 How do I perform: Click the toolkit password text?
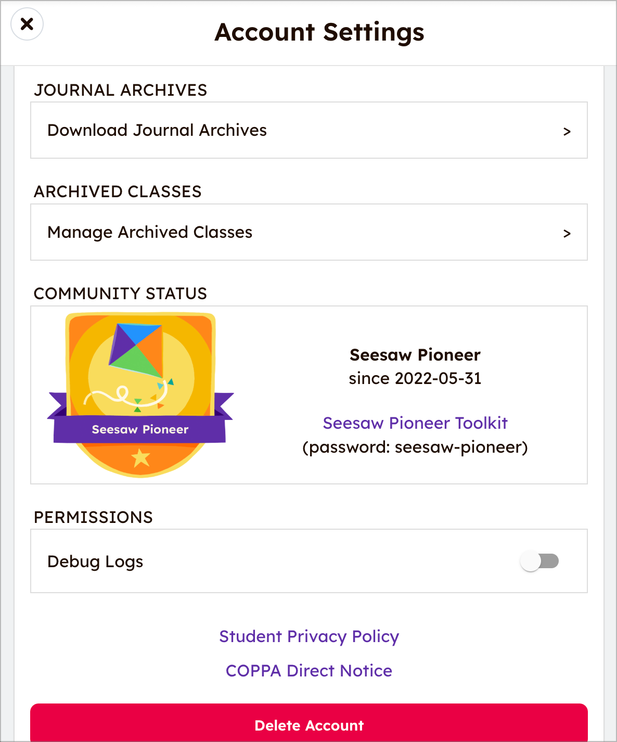pos(415,447)
